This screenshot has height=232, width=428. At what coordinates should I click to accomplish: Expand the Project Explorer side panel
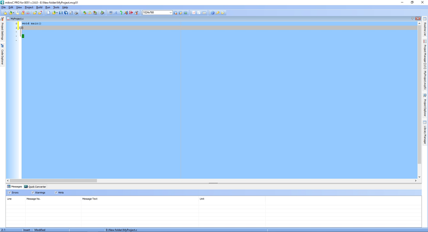(425, 105)
